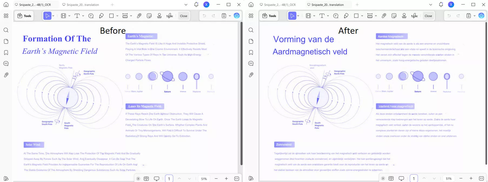Add a sticky note comment in right window
The image size is (488, 182).
pyautogui.click(x=336, y=16)
